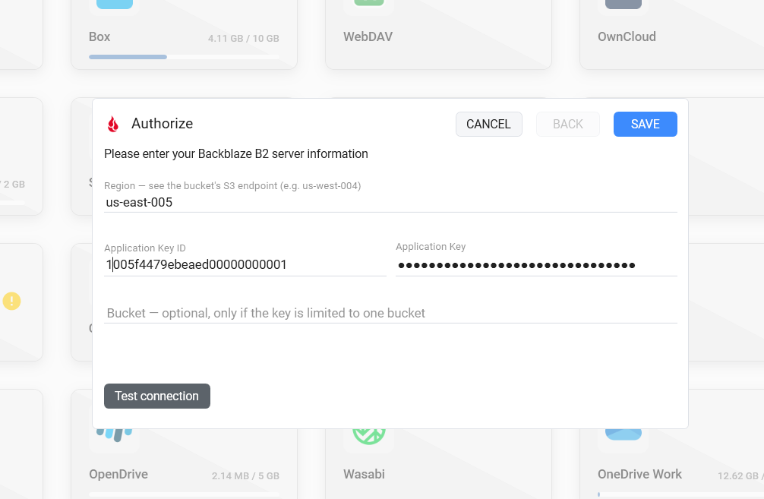764x499 pixels.
Task: Click the WebDAV service icon
Action: pyautogui.click(x=369, y=3)
